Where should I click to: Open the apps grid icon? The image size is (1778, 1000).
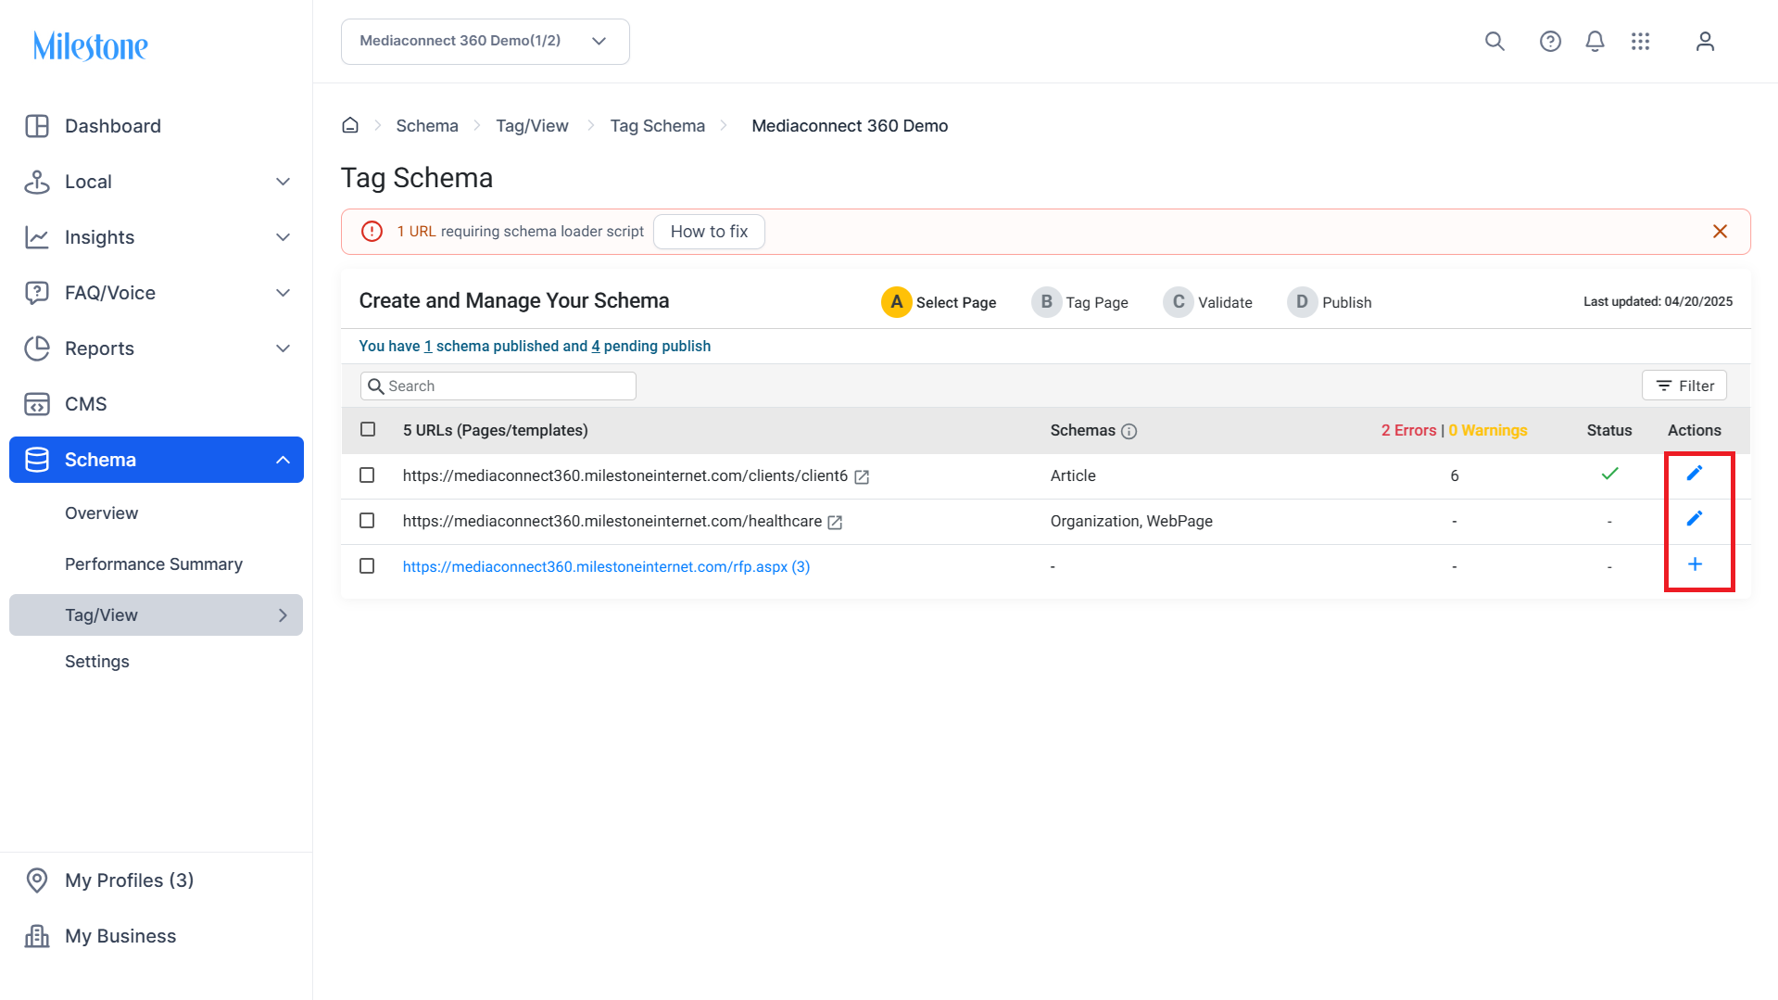point(1641,42)
